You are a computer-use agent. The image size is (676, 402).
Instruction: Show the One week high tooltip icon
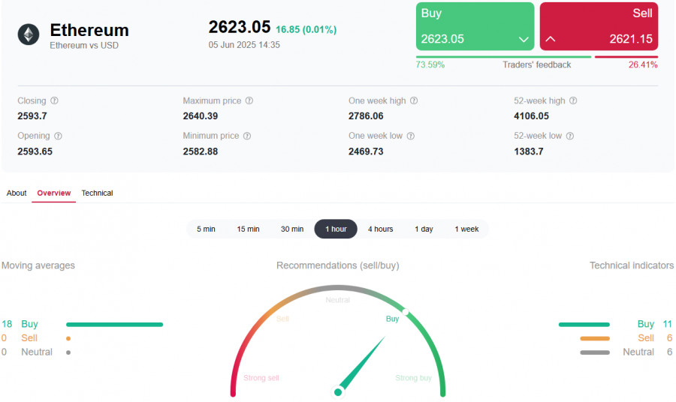pyautogui.click(x=414, y=100)
